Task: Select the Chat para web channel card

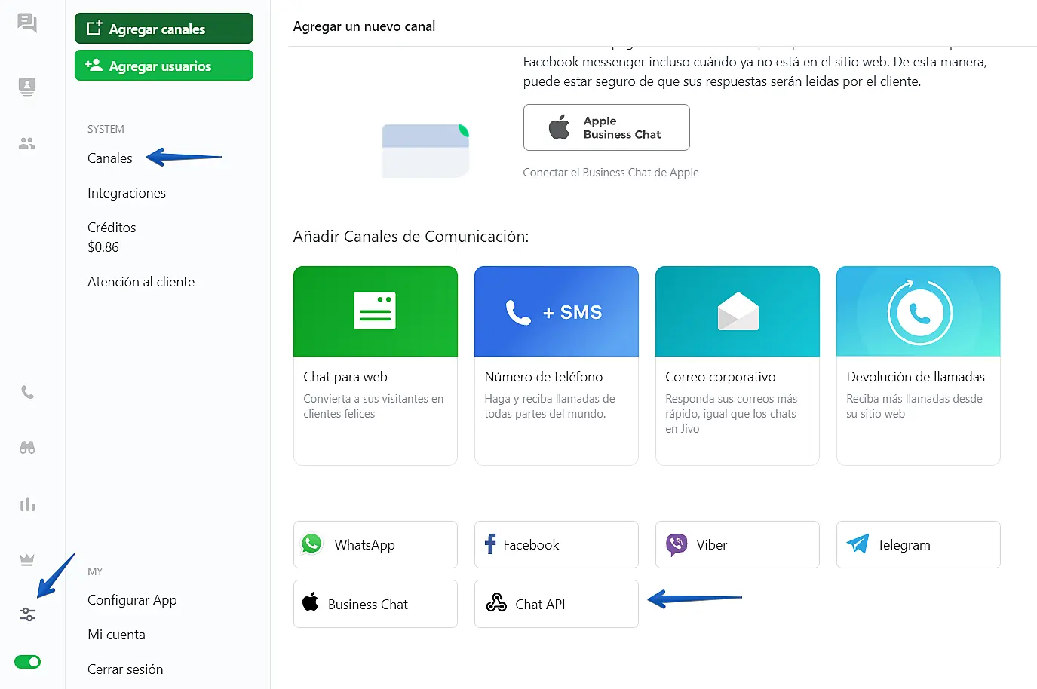Action: 375,366
